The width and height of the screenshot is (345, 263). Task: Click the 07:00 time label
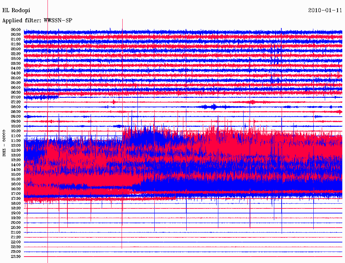[x=16, y=97]
